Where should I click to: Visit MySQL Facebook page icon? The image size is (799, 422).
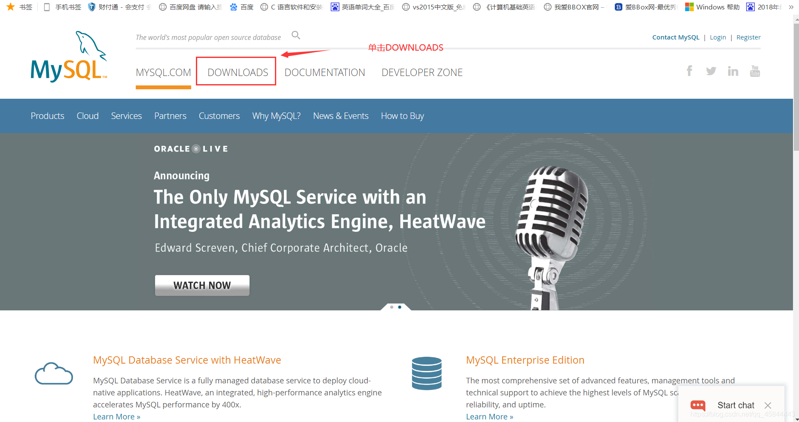[x=689, y=71]
